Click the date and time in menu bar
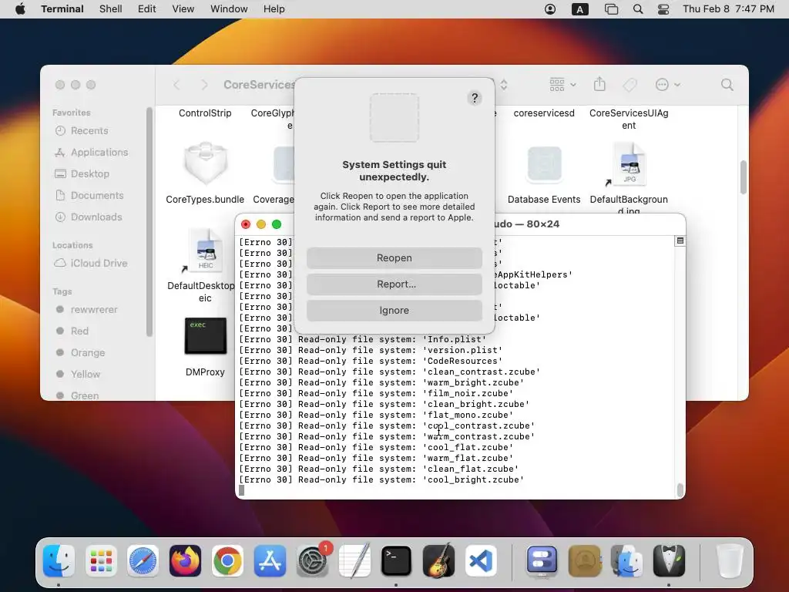Viewport: 789px width, 592px height. point(728,9)
